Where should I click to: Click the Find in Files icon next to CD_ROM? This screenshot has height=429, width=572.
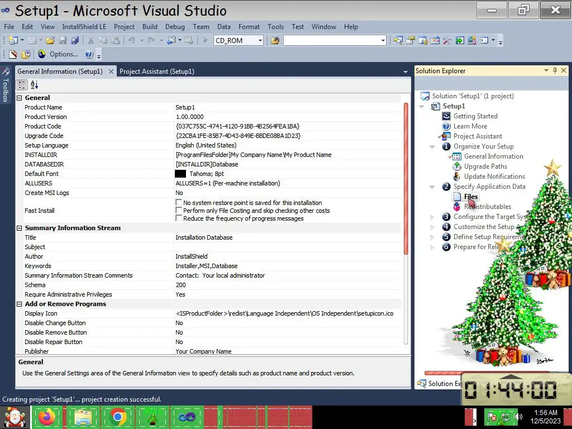tap(275, 40)
